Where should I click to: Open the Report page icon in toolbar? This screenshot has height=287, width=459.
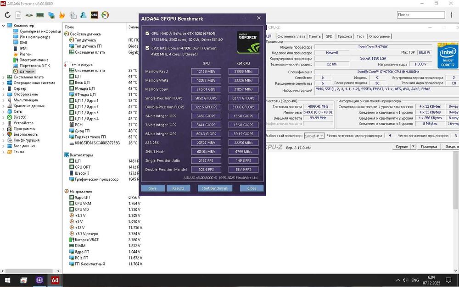(18, 15)
